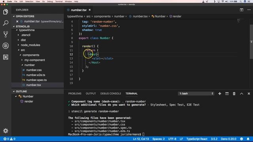Change language mode TypeScript React
Viewport: 253px width, 142px height.
click(197, 139)
